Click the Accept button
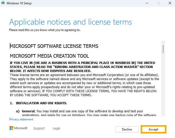This screenshot has height=138, width=175. click(154, 129)
